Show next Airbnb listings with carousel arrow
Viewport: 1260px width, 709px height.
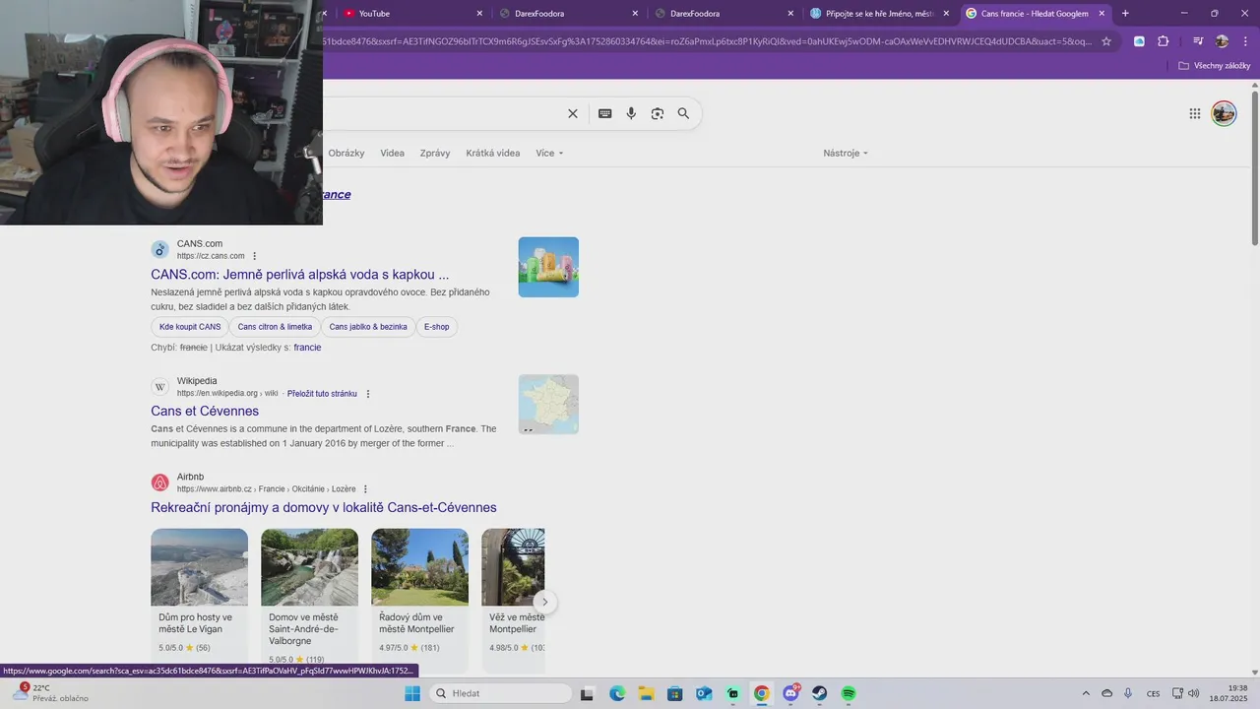point(544,602)
